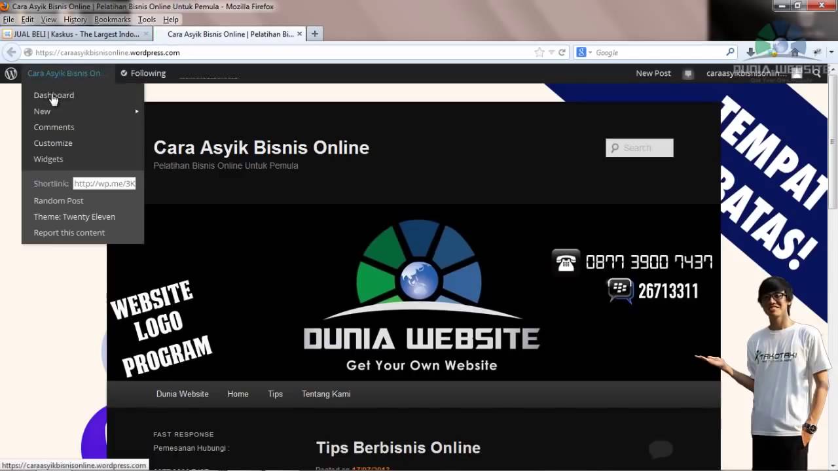Click the admin bar search magnifier
The height and width of the screenshot is (471, 838).
[817, 73]
